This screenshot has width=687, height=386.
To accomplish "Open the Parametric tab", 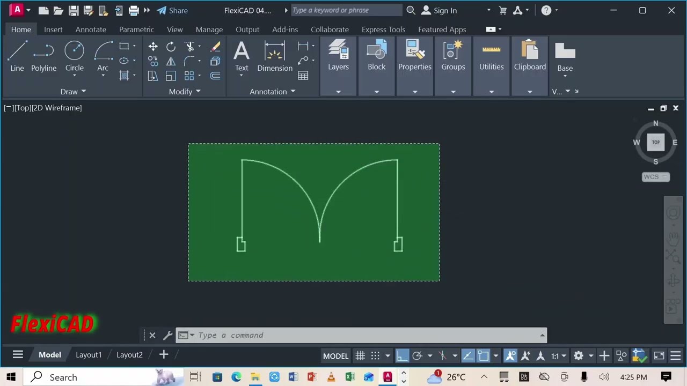I will (136, 29).
